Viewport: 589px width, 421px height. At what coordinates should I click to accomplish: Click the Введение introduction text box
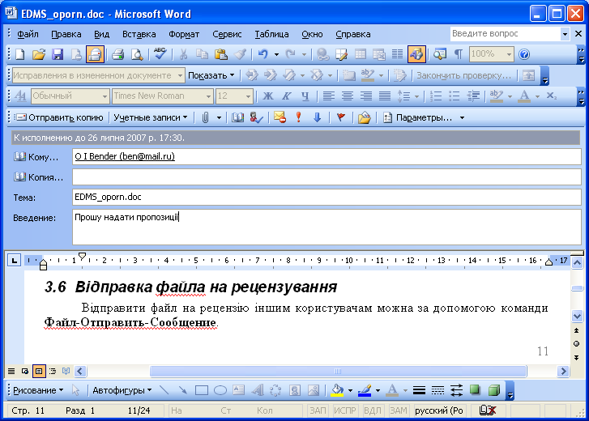[327, 227]
